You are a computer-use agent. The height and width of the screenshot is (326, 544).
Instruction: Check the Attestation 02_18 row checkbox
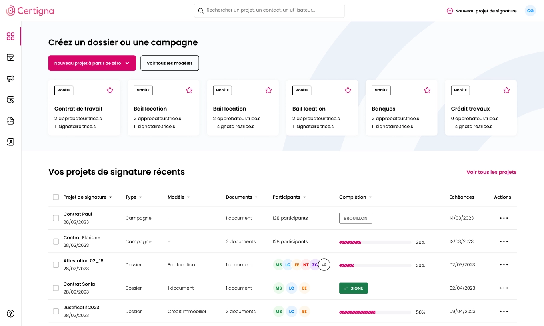point(56,265)
